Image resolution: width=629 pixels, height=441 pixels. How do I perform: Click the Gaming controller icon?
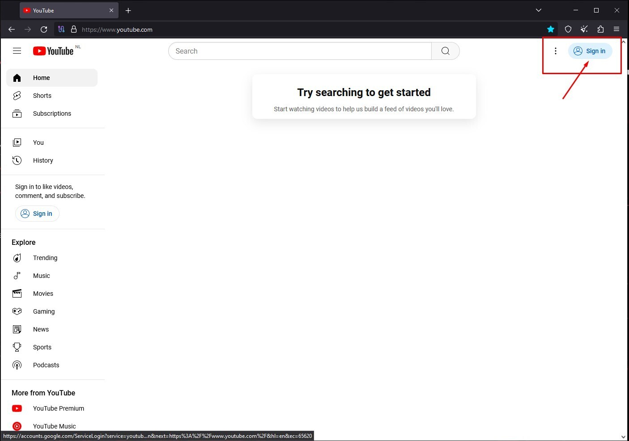pyautogui.click(x=17, y=311)
